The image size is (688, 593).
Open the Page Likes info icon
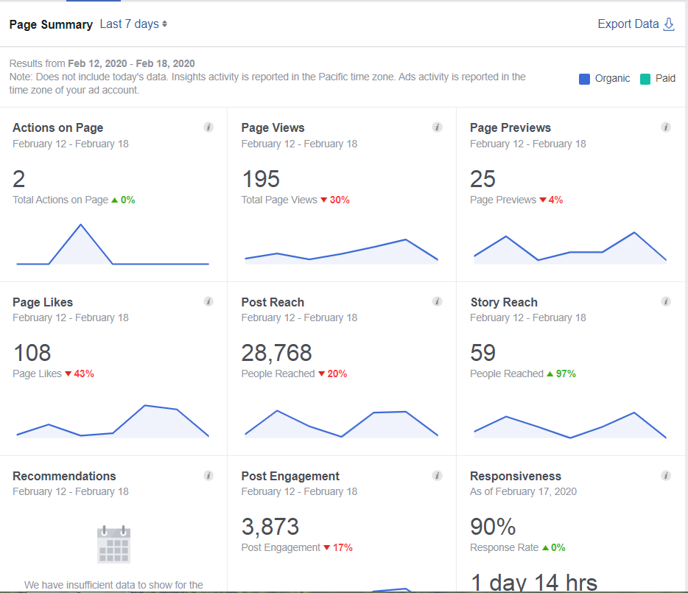tap(208, 301)
